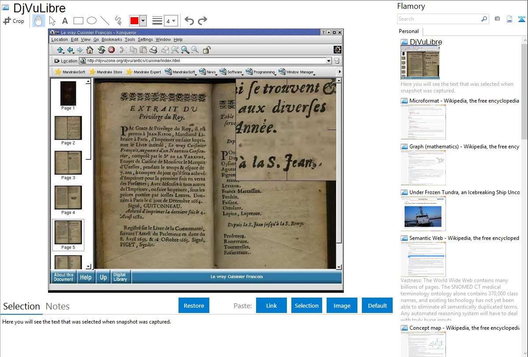Open the Settings menu in Konqueror
The width and height of the screenshot is (528, 357).
145,40
